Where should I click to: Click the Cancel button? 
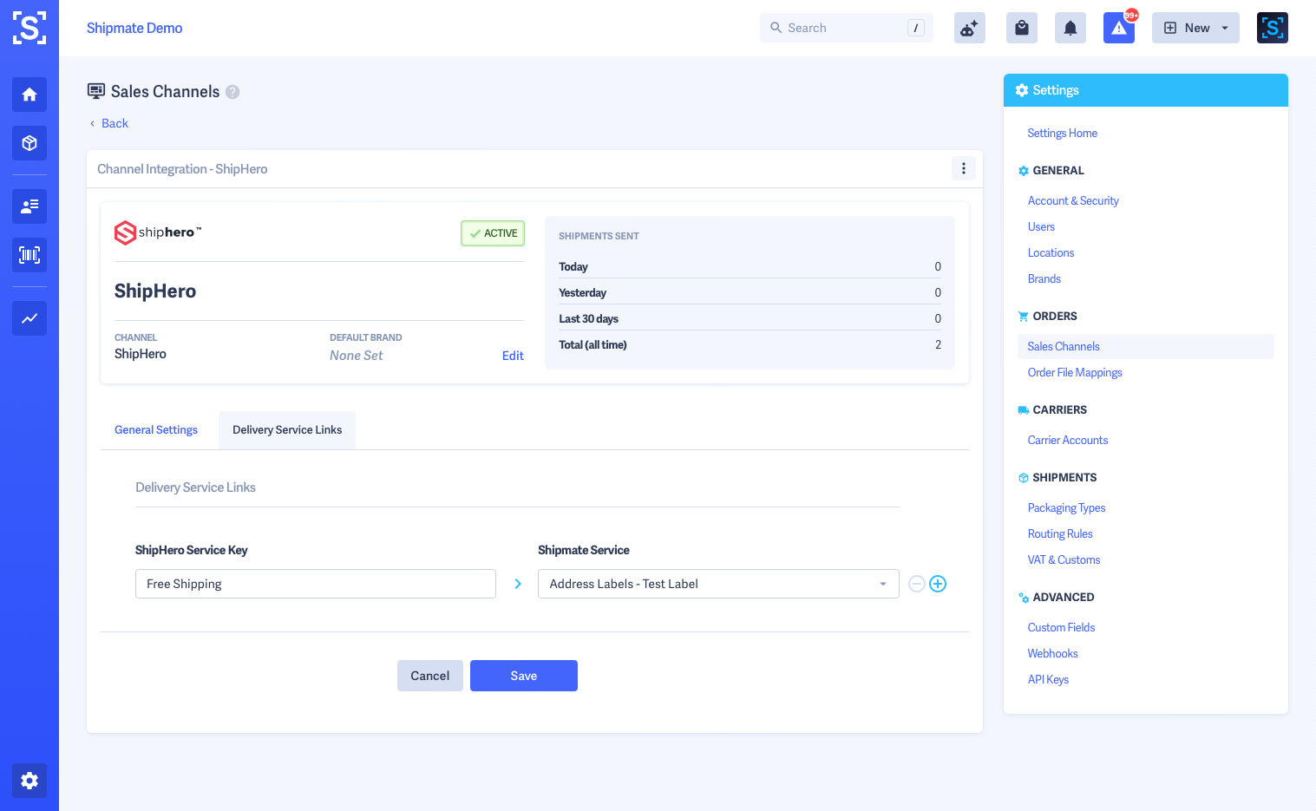point(430,676)
